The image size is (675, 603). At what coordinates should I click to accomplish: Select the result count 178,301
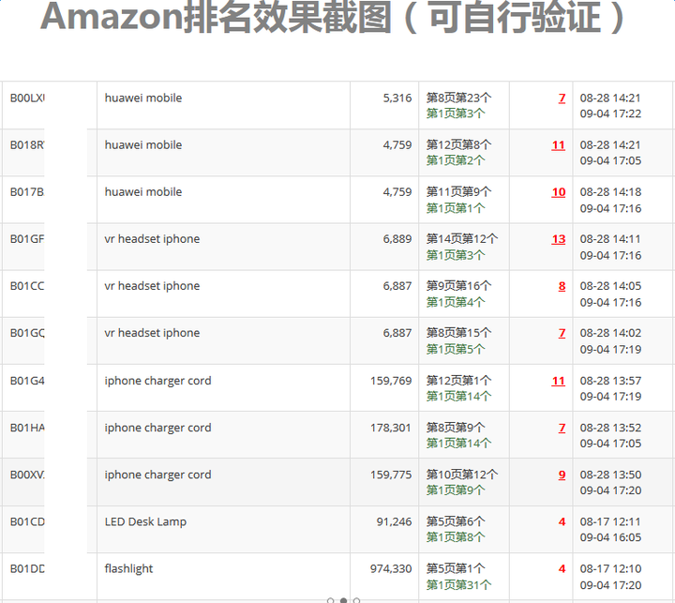391,428
